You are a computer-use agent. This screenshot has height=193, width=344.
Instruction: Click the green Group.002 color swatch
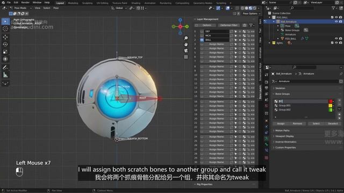331,110
